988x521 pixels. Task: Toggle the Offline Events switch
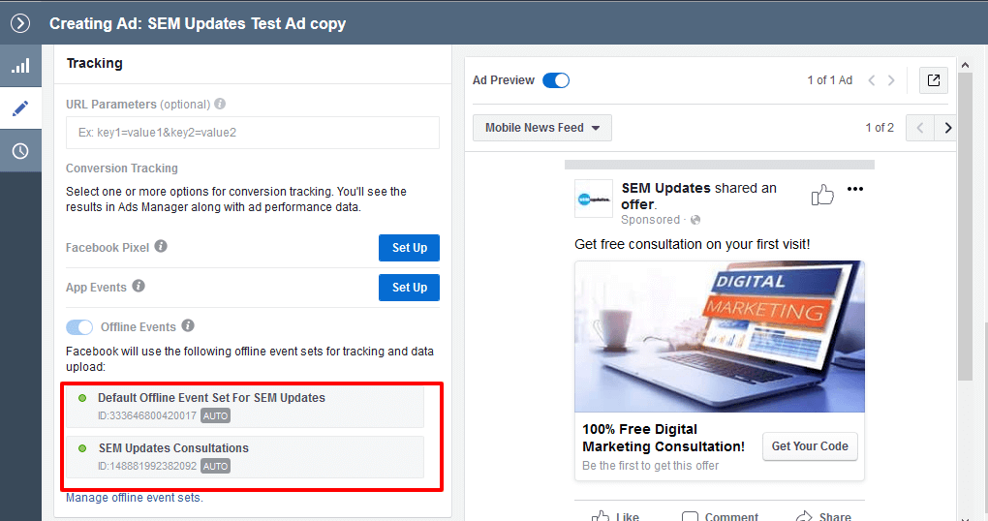tap(79, 327)
